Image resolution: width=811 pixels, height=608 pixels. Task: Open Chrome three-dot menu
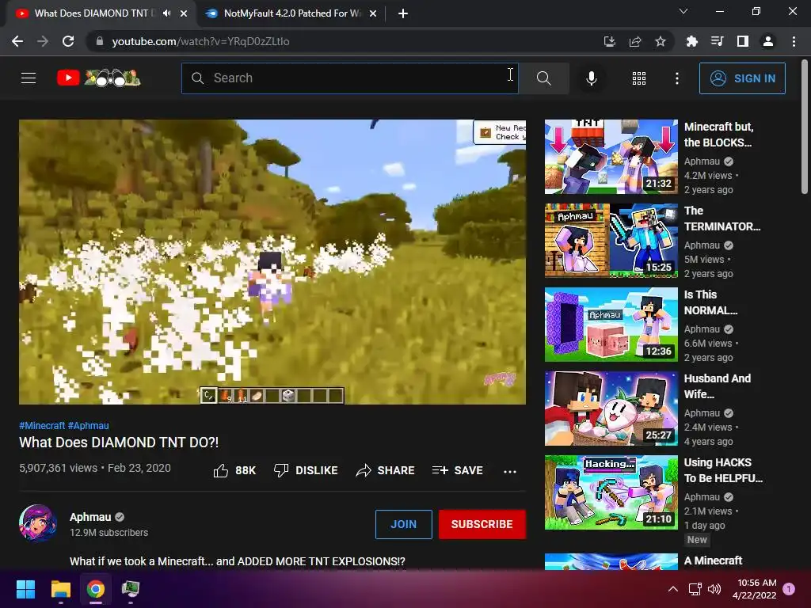tap(794, 41)
